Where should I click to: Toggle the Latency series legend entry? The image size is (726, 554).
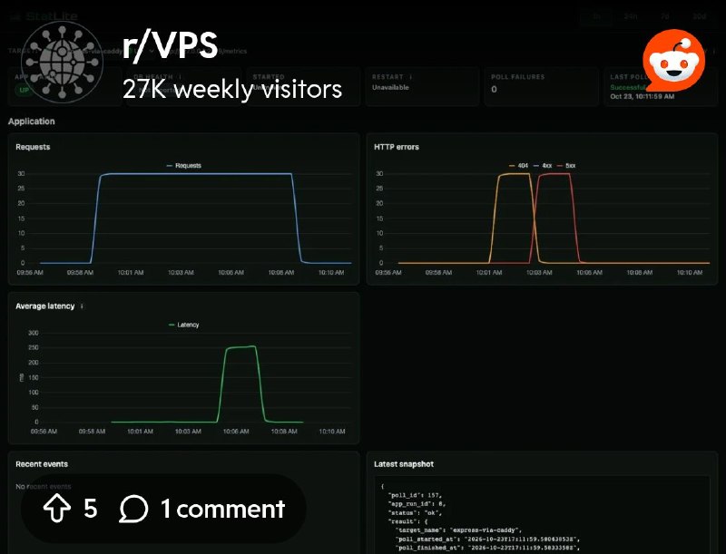184,326
